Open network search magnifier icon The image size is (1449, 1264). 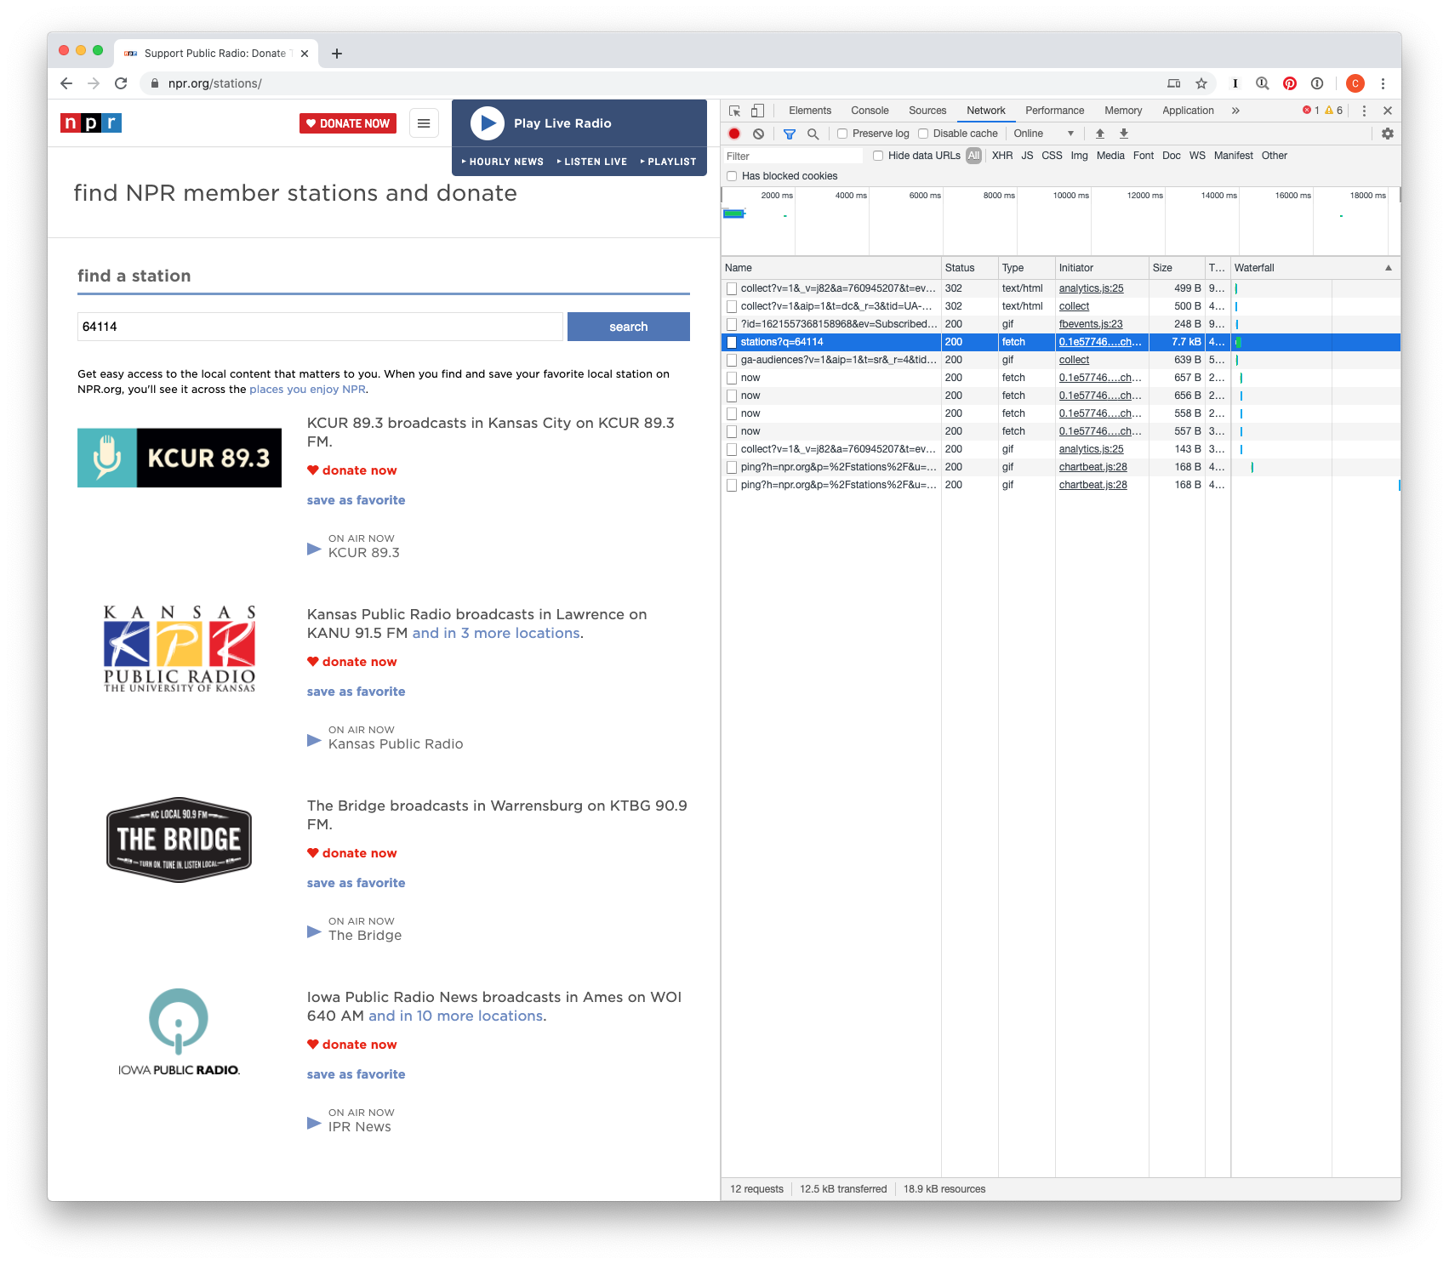tap(813, 134)
